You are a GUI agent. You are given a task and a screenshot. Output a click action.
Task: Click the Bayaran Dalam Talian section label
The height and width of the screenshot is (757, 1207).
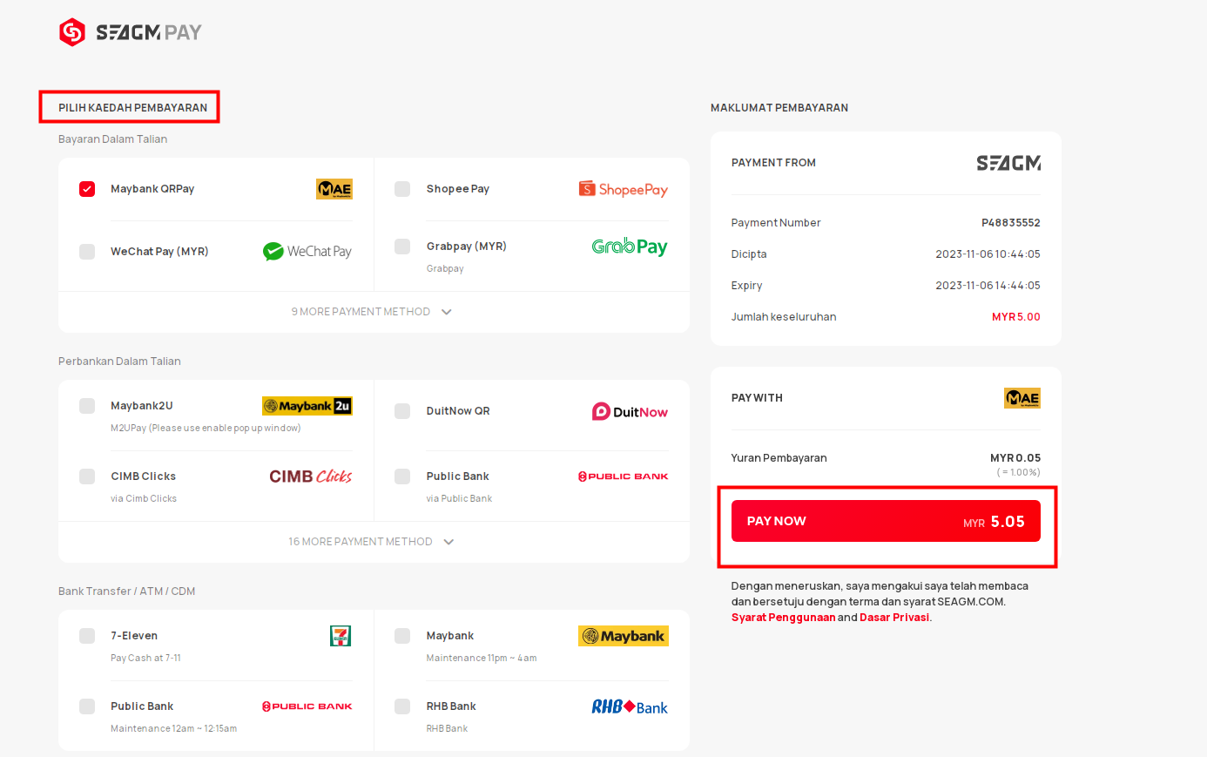pyautogui.click(x=112, y=139)
